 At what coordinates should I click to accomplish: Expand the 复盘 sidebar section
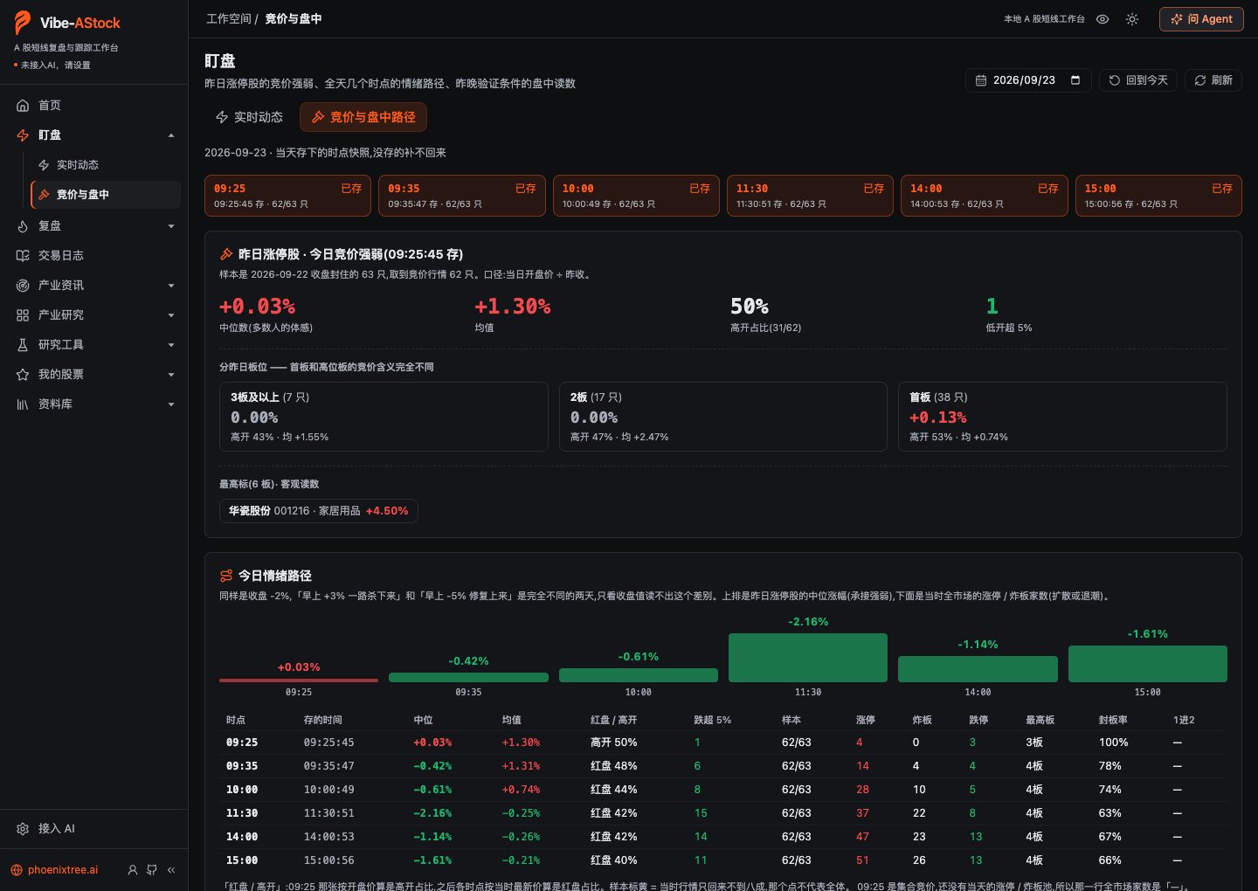pyautogui.click(x=171, y=226)
